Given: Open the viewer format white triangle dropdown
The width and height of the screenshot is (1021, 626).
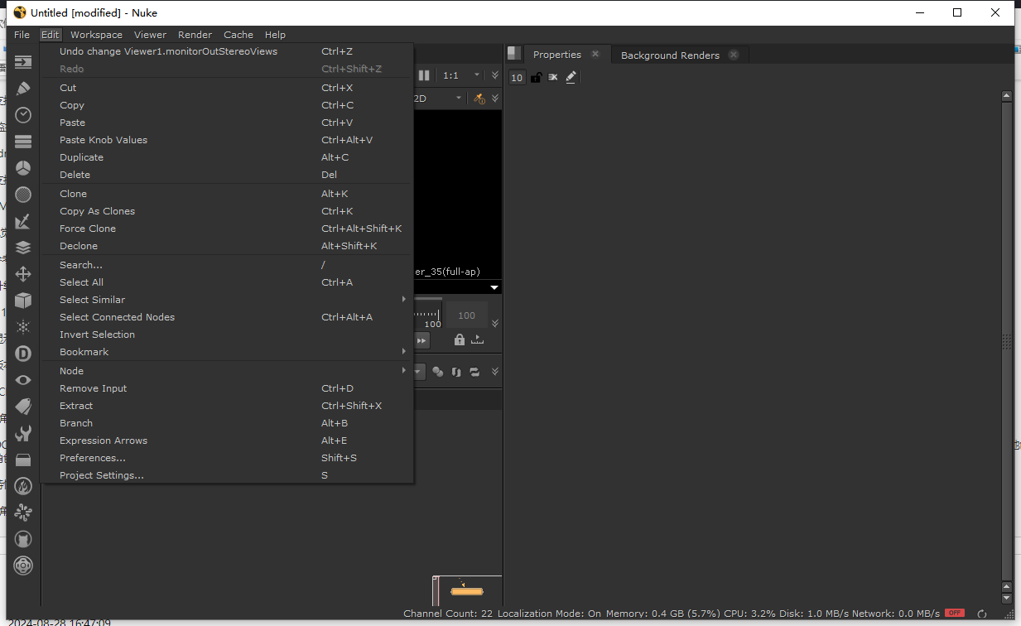Looking at the screenshot, I should pos(494,287).
